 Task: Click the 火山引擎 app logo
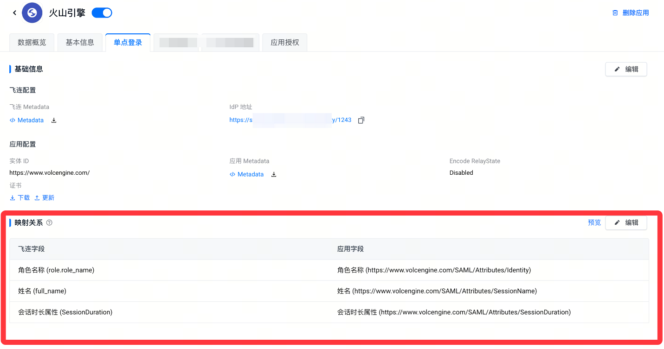pos(32,13)
